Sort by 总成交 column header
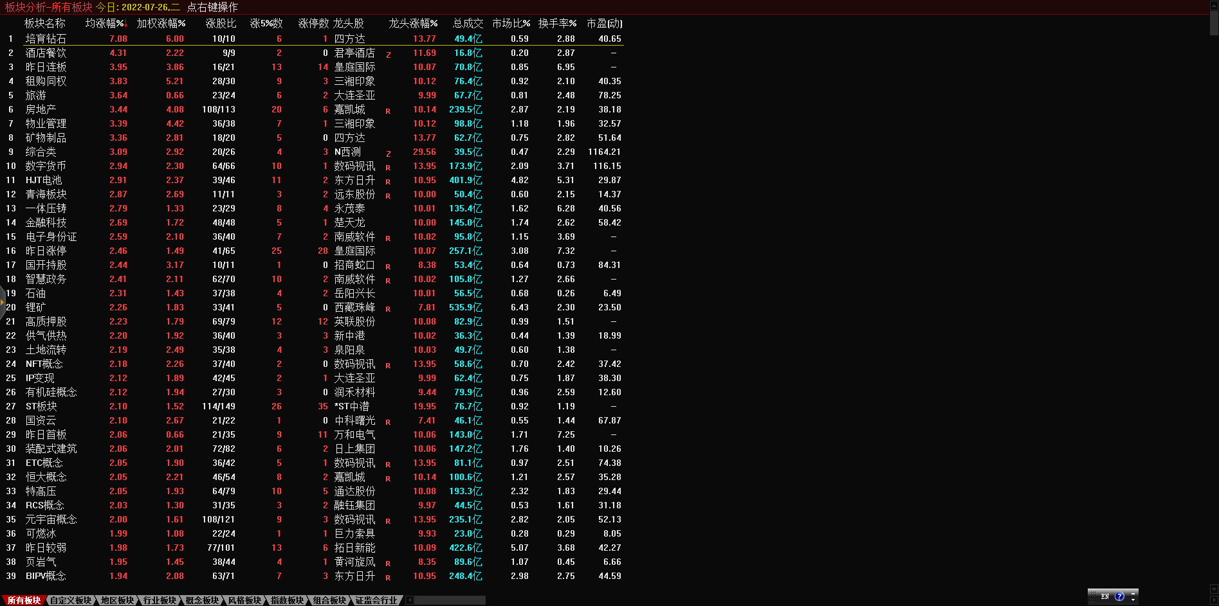Screen dimensions: 1219x606 (467, 24)
